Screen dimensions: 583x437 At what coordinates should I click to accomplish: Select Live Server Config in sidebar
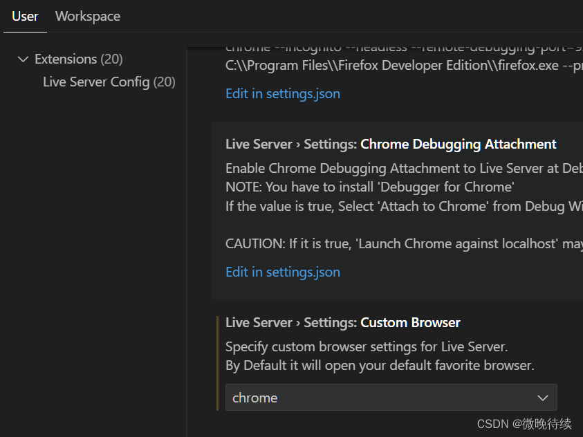point(96,82)
